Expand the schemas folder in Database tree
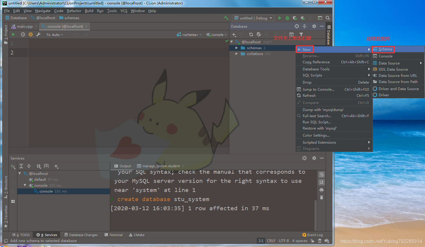The width and height of the screenshot is (425, 247). (237, 48)
